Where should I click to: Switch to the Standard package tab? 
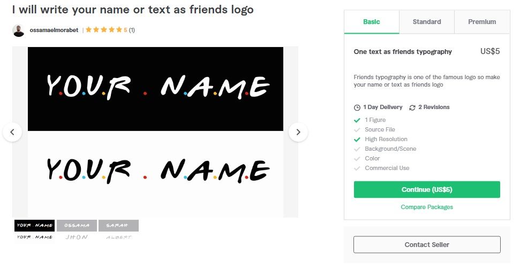tap(427, 22)
